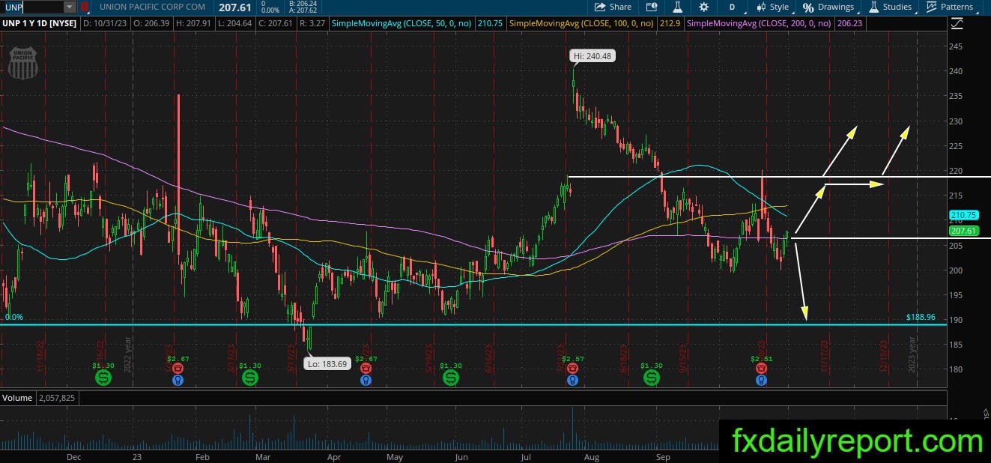Image resolution: width=991 pixels, height=463 pixels.
Task: Click the July earnings lightbulb icon
Action: click(572, 380)
